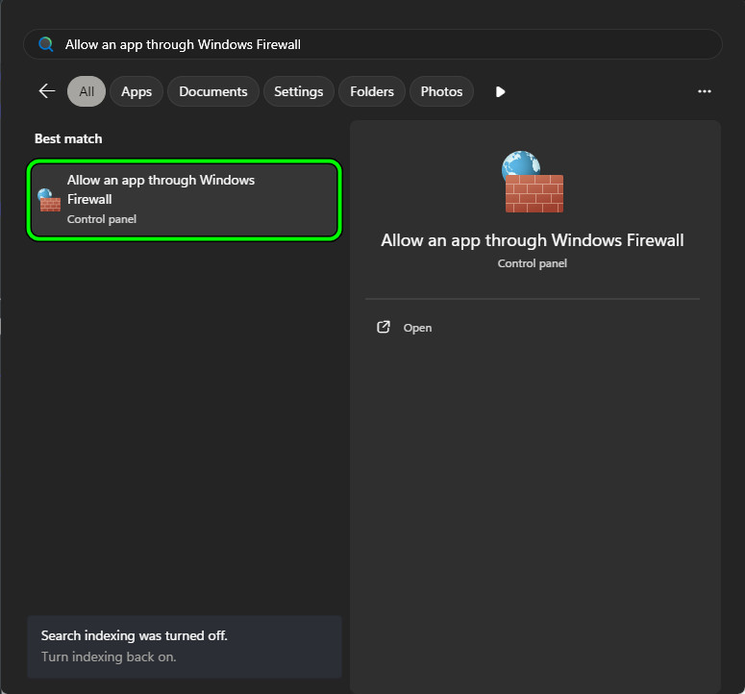Click Open in the preview pane
The image size is (745, 694).
417,328
